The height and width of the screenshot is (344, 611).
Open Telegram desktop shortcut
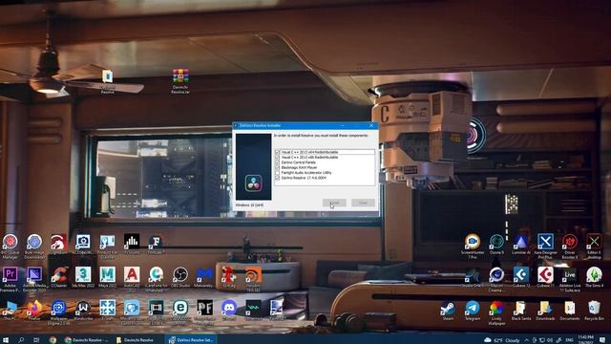click(x=473, y=311)
